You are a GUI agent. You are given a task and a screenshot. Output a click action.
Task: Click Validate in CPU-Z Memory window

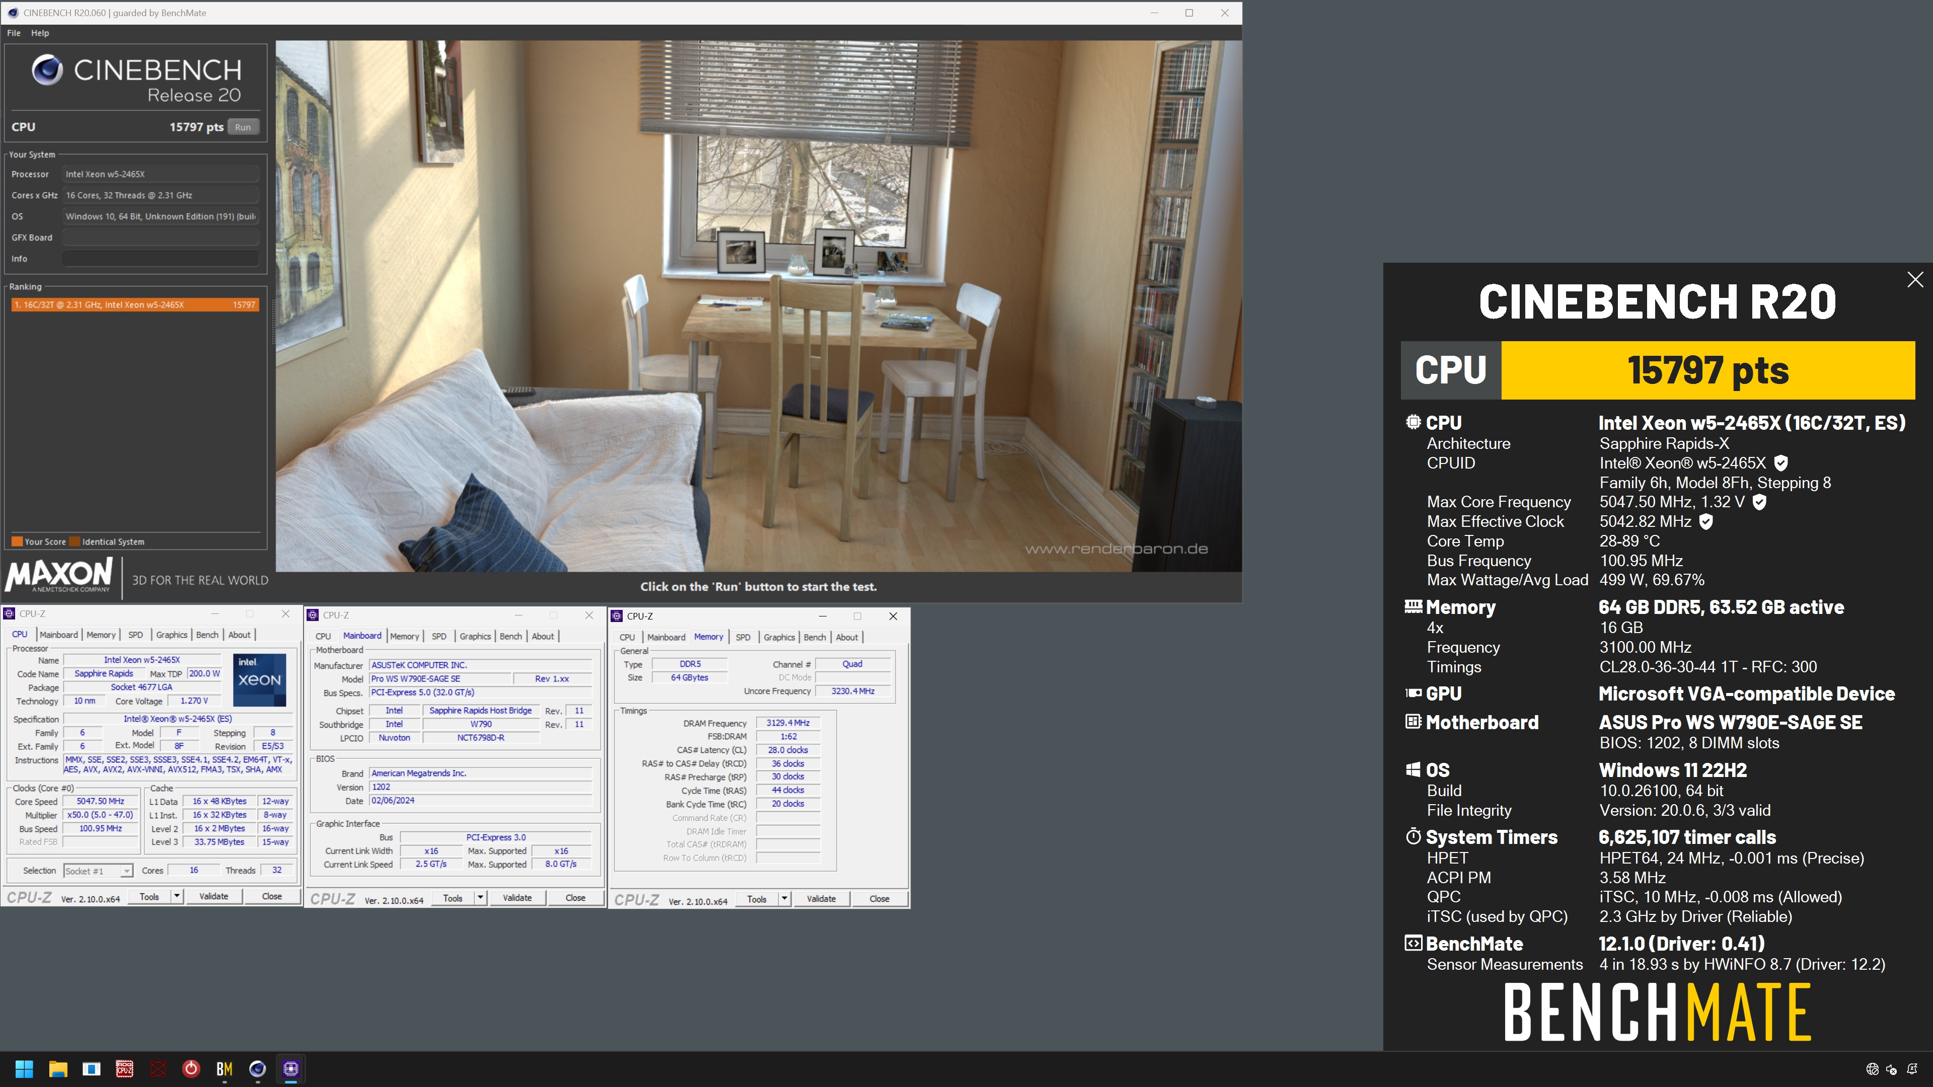click(821, 899)
